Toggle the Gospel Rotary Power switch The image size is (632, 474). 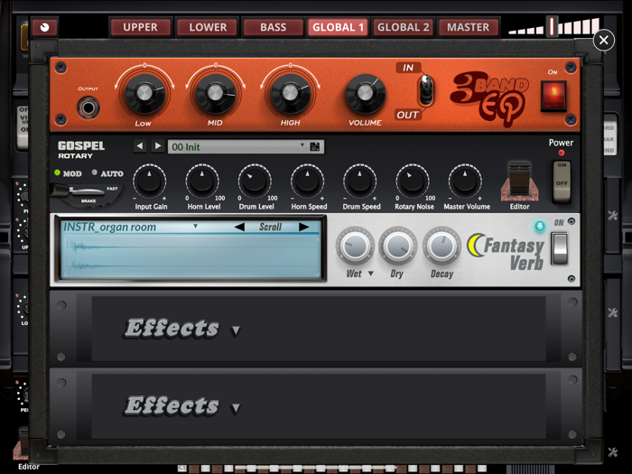(562, 181)
